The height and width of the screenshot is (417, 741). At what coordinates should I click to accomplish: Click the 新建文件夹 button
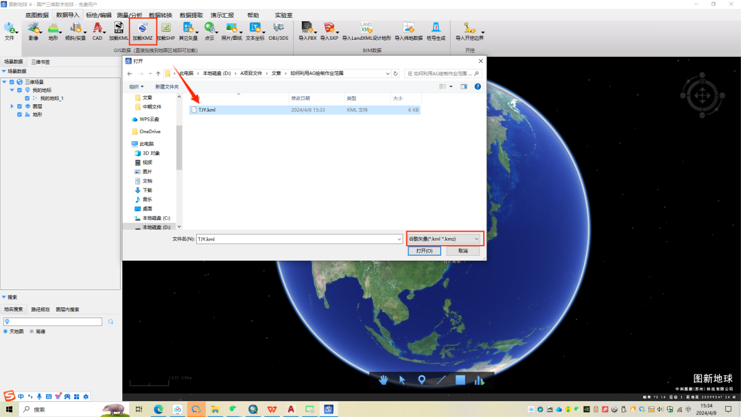167,86
